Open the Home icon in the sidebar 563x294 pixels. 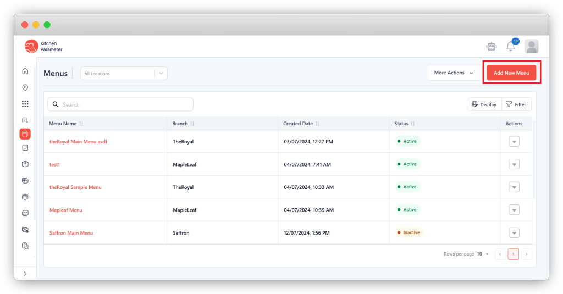click(25, 71)
